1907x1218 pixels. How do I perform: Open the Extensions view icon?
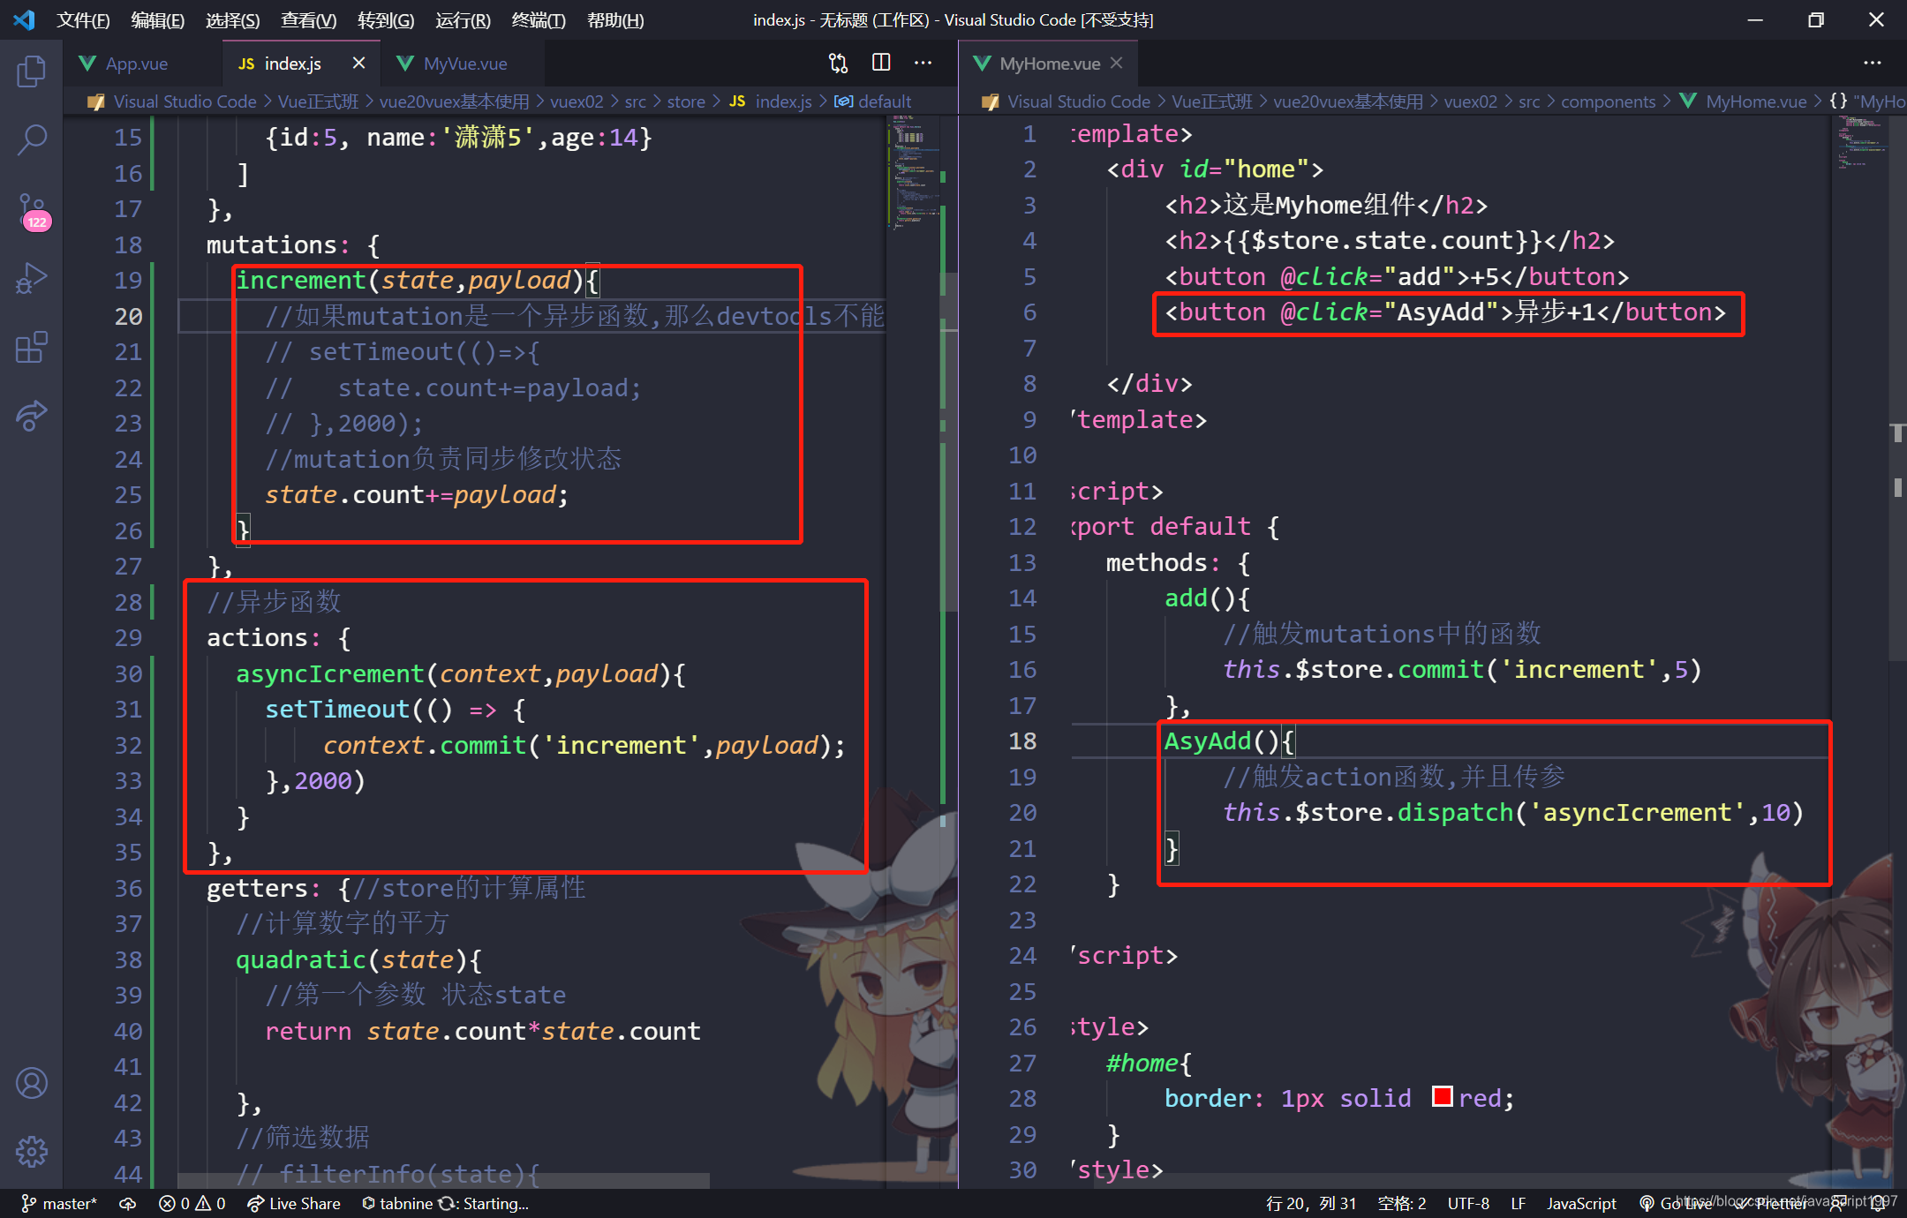point(32,347)
